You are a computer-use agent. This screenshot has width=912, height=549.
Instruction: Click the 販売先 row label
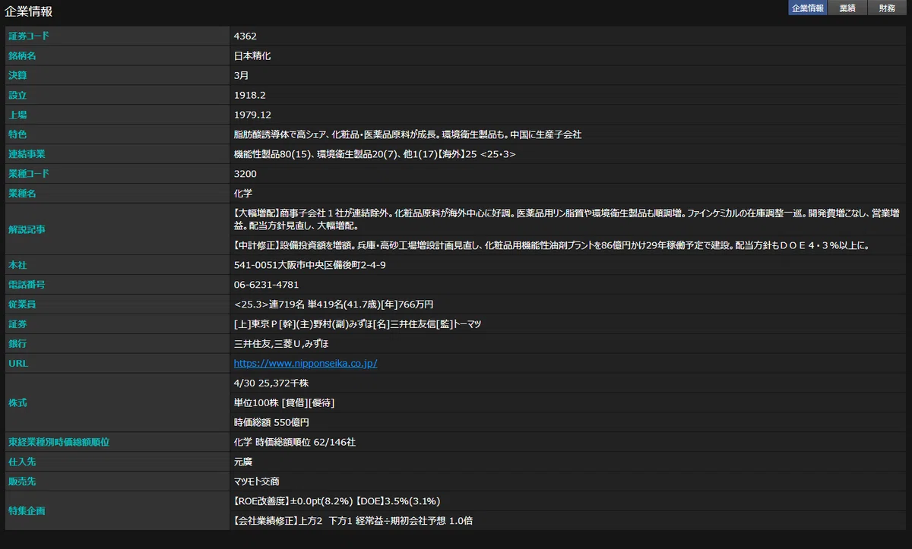(x=22, y=481)
